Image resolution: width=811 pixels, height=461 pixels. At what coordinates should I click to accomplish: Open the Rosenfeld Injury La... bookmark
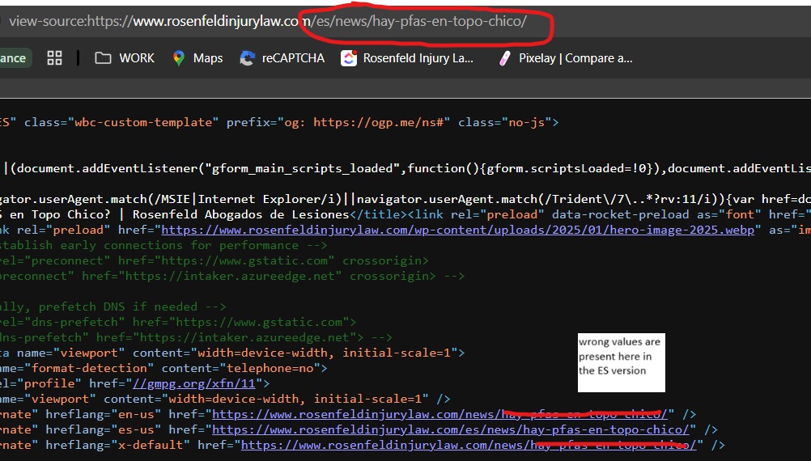407,58
